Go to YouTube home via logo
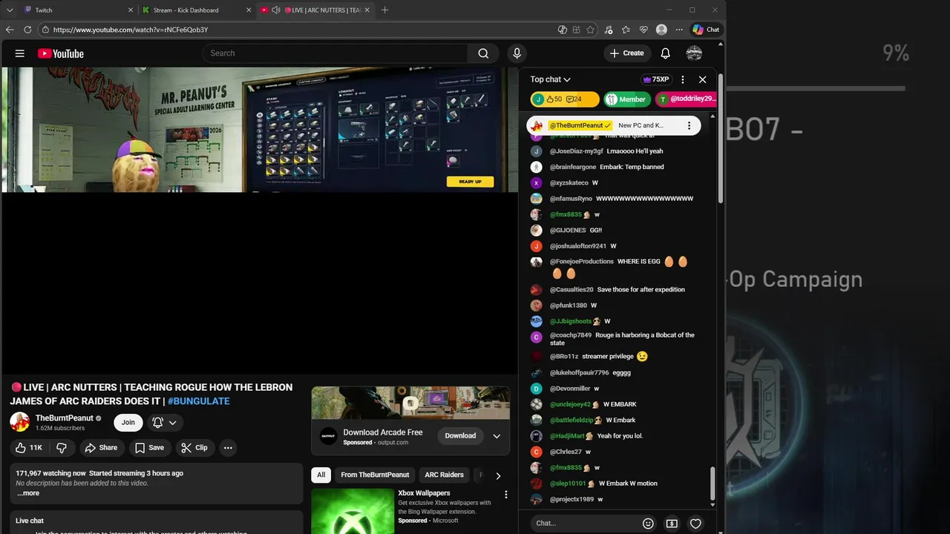Viewport: 950px width, 534px height. click(x=61, y=53)
